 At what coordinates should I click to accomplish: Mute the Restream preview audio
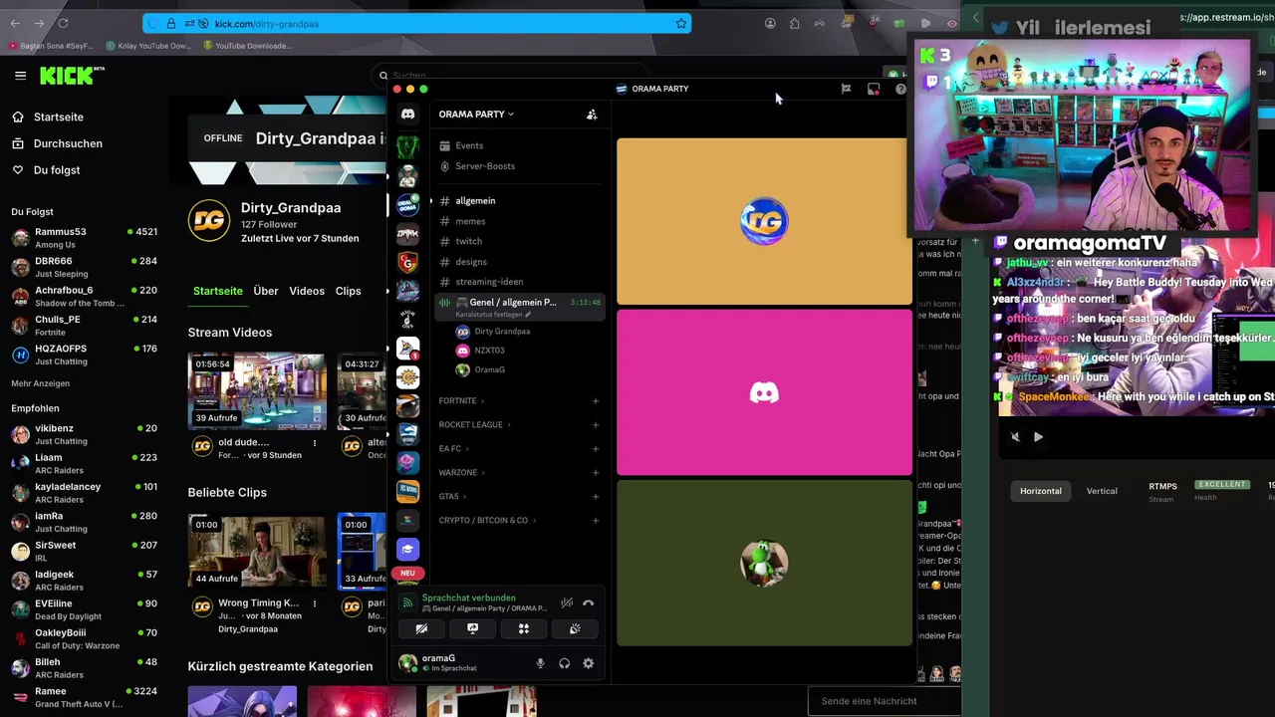click(1015, 436)
